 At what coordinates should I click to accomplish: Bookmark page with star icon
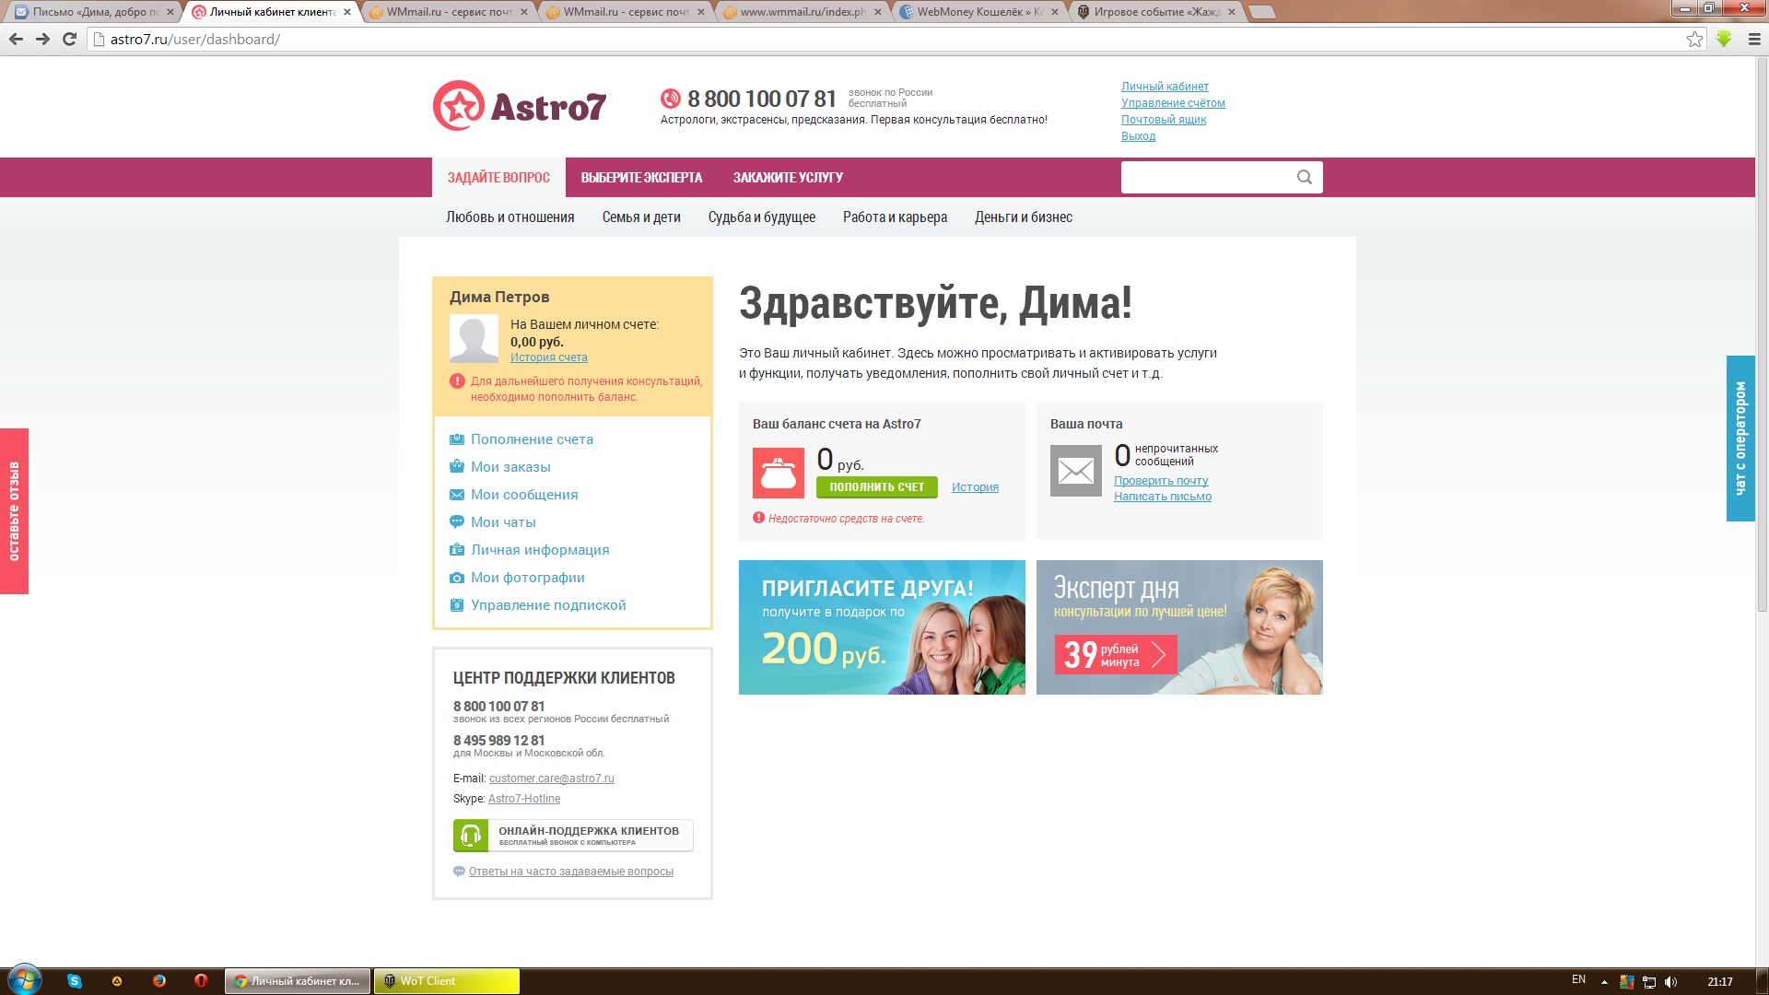[1694, 39]
